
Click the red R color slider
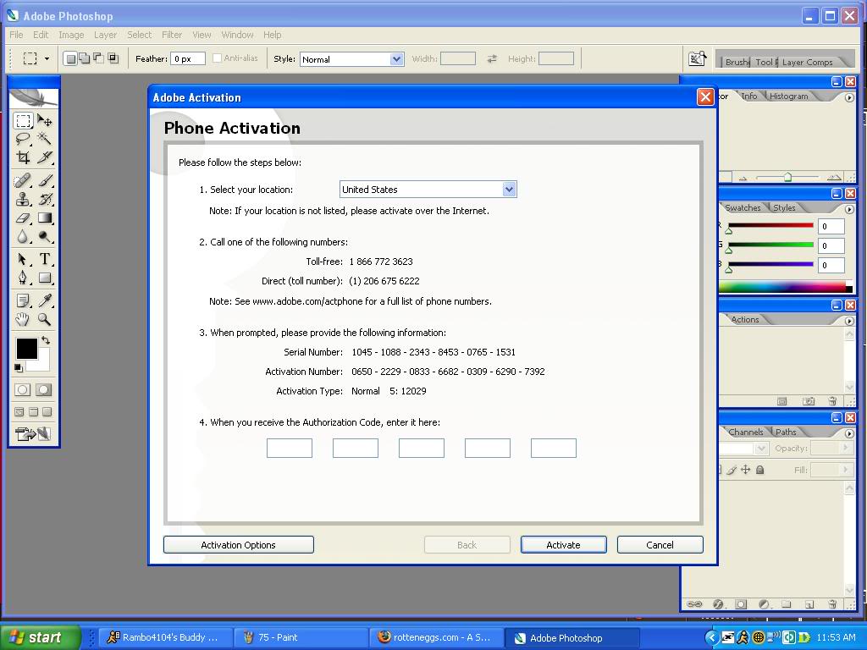(770, 225)
